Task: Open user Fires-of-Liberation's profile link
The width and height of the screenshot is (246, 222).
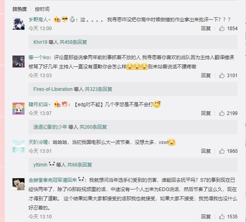Action: pyautogui.click(x=53, y=89)
